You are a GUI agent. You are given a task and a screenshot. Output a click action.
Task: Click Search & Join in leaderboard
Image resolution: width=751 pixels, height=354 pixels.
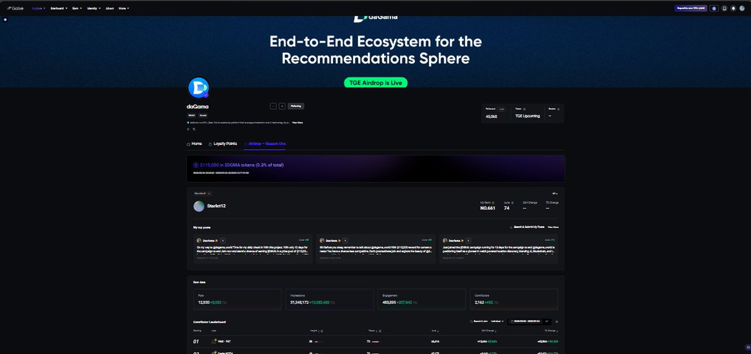pyautogui.click(x=478, y=322)
